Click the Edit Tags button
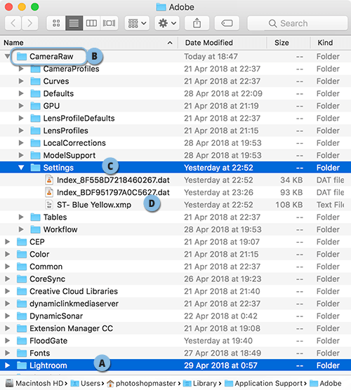 [x=227, y=23]
